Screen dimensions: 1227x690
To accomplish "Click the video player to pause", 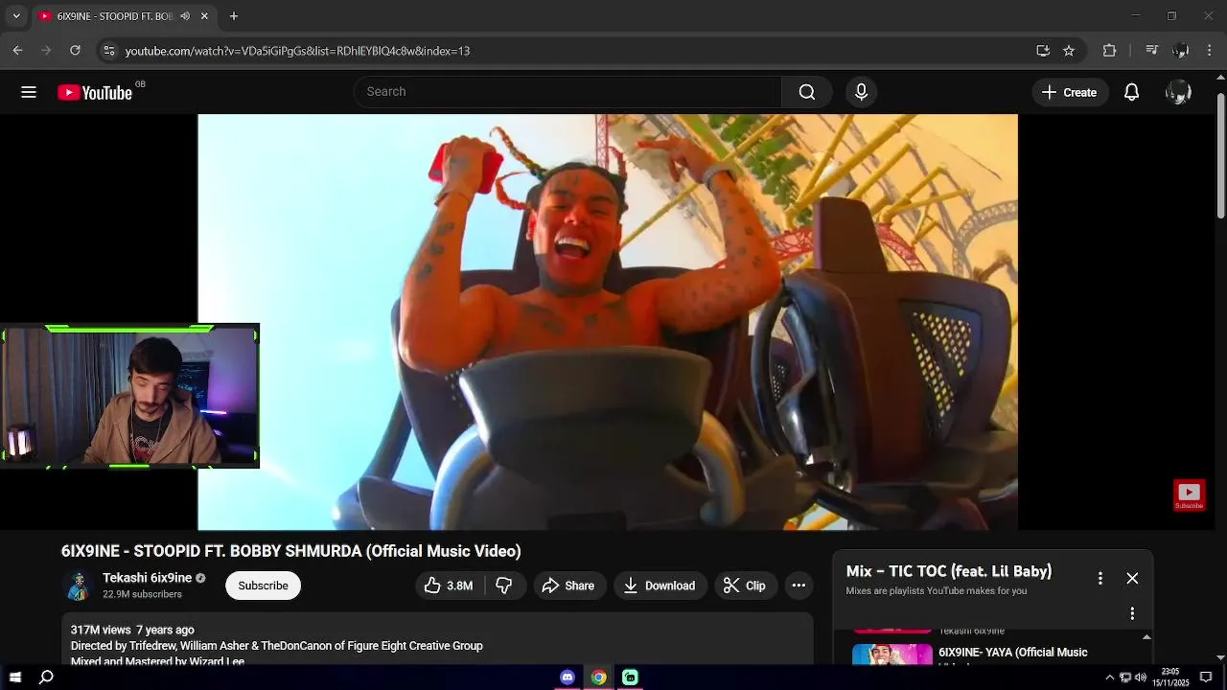I will (608, 322).
